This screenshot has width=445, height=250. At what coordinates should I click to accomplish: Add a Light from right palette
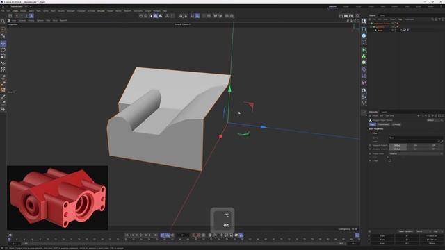(364, 103)
